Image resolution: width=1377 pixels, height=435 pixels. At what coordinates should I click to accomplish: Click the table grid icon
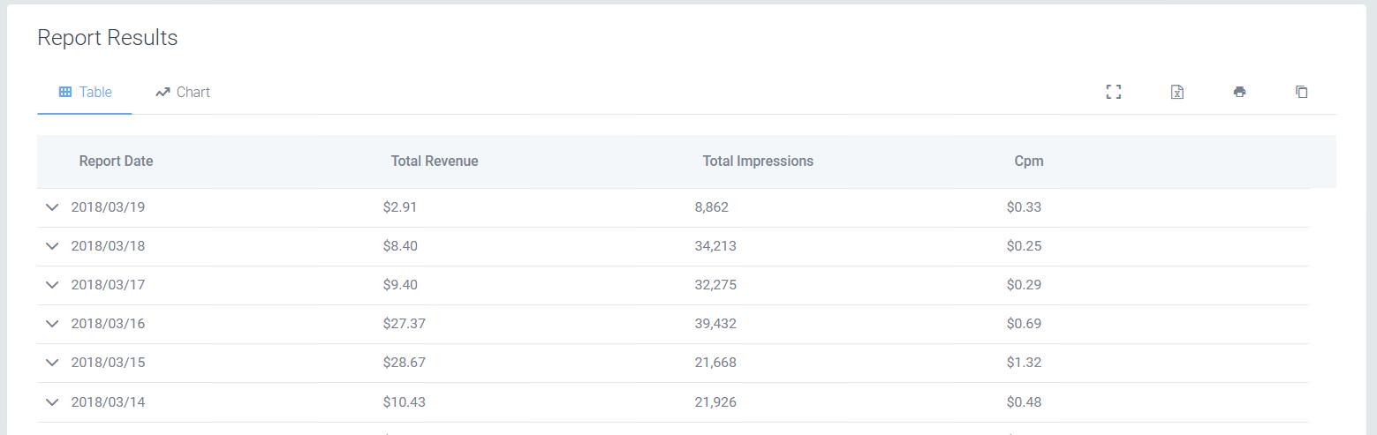pyautogui.click(x=64, y=92)
